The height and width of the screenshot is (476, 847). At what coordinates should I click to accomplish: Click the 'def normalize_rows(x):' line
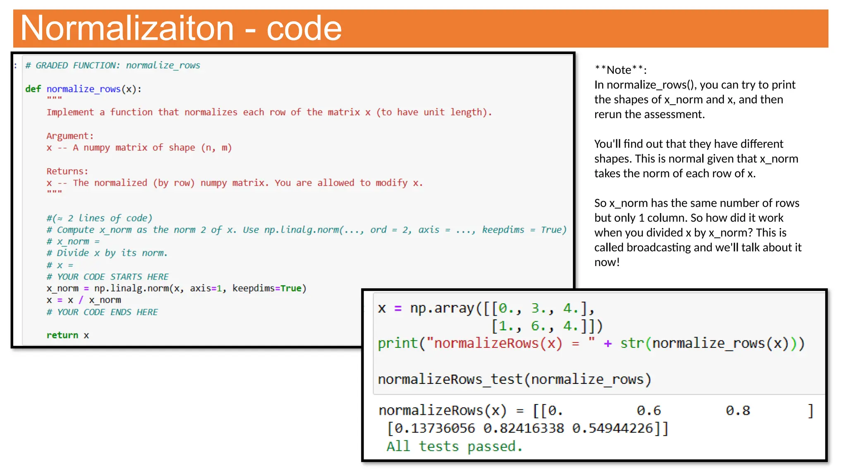coord(83,89)
